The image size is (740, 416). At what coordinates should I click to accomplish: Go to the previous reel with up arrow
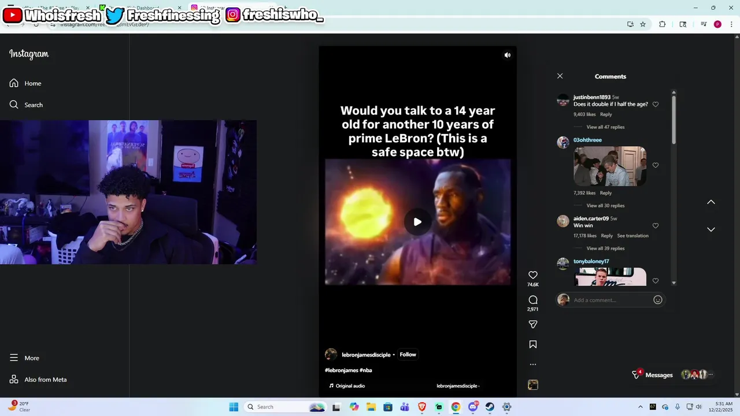click(x=711, y=202)
